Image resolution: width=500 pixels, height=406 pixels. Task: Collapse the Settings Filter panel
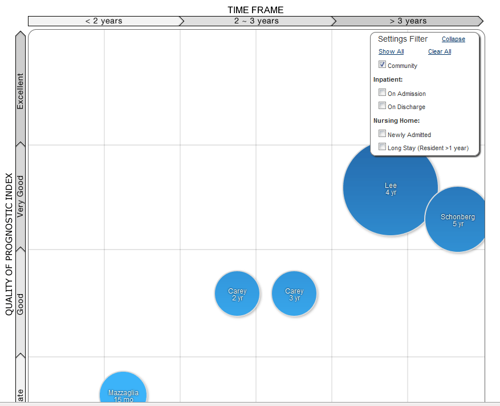click(453, 39)
